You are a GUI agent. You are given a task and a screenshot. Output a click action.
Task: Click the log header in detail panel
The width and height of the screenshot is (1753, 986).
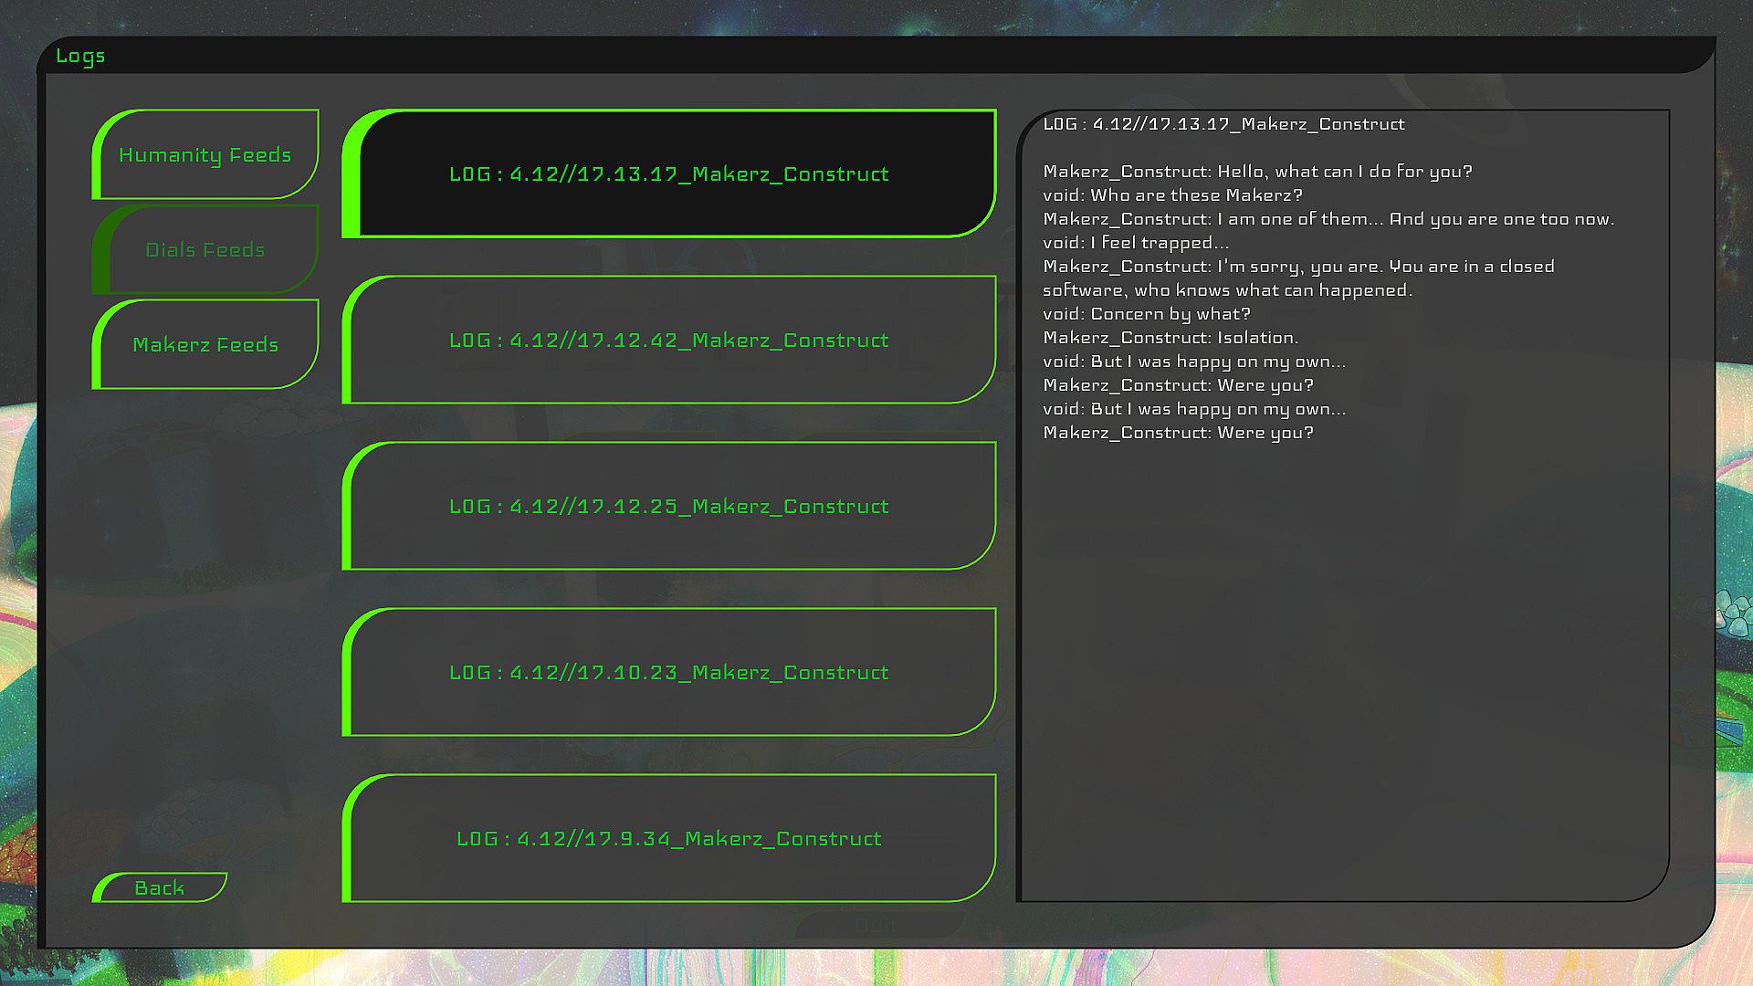pyautogui.click(x=1223, y=124)
